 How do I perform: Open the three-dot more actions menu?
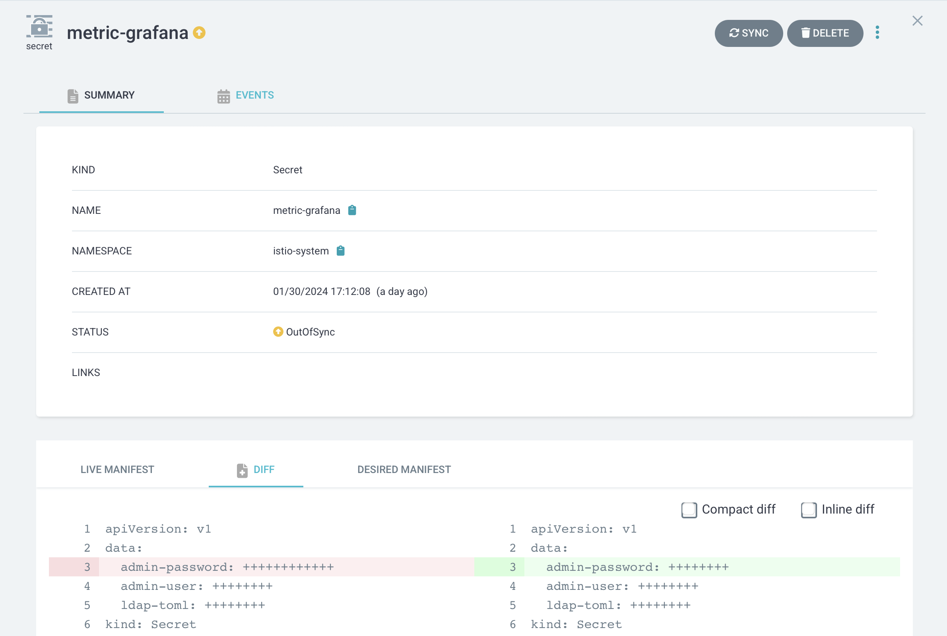(x=877, y=33)
